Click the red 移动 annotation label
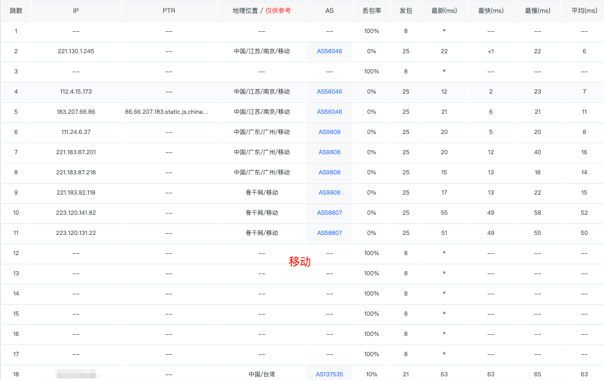 pos(300,262)
